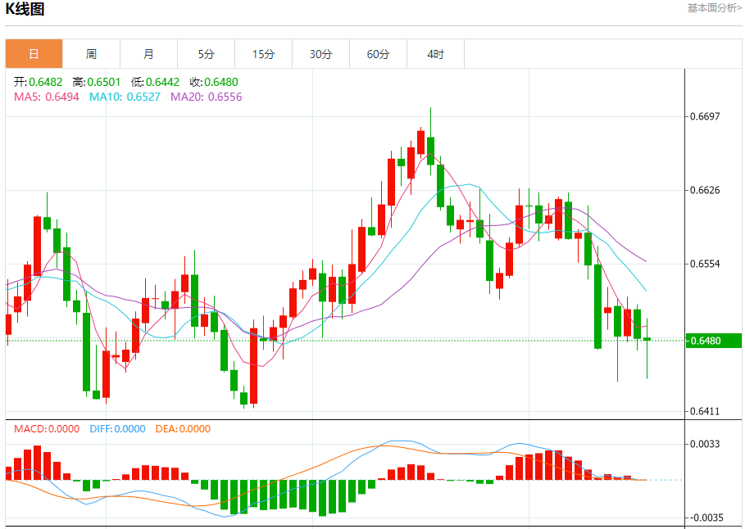
Task: Switch to the 4时 four-hour tab
Action: pos(435,54)
